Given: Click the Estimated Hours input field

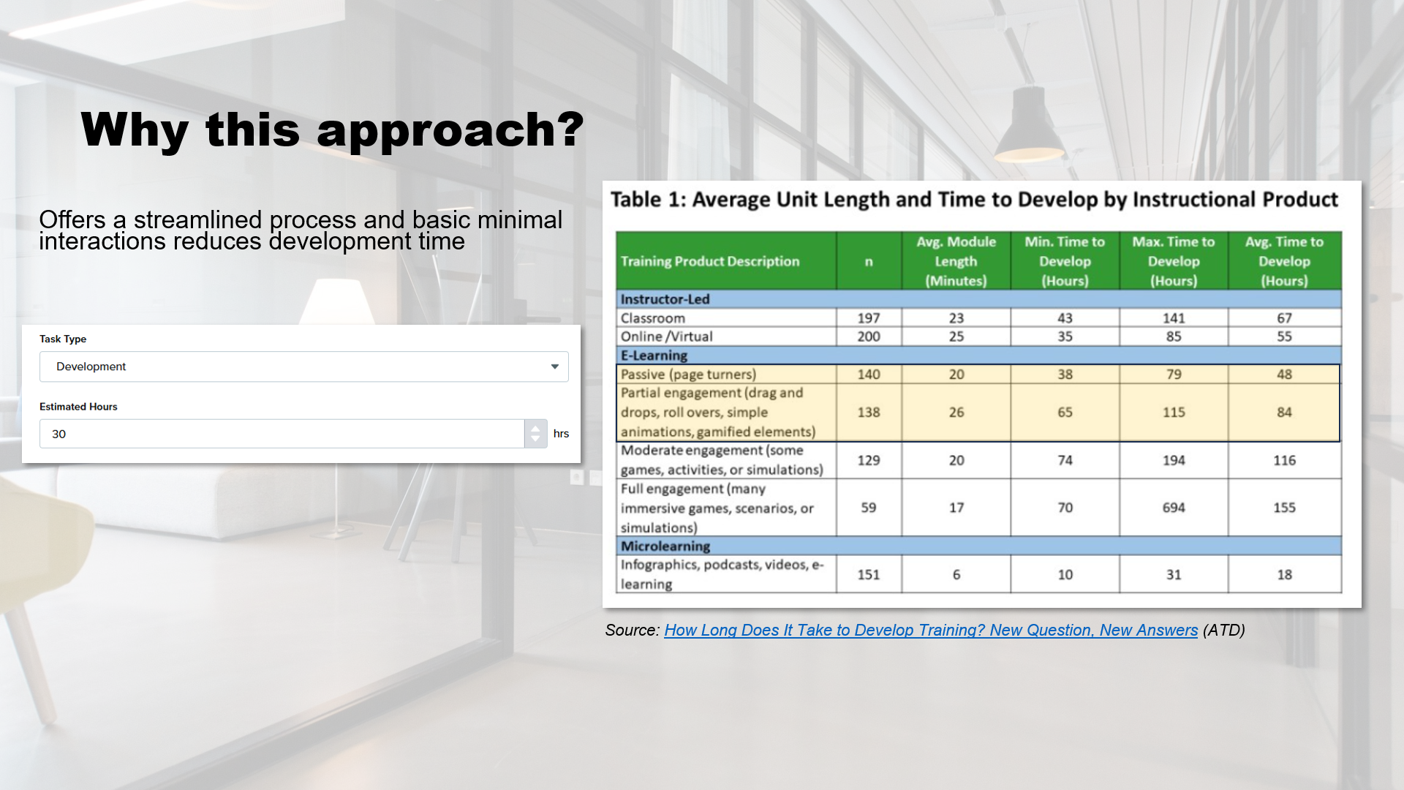Looking at the screenshot, I should 282,434.
